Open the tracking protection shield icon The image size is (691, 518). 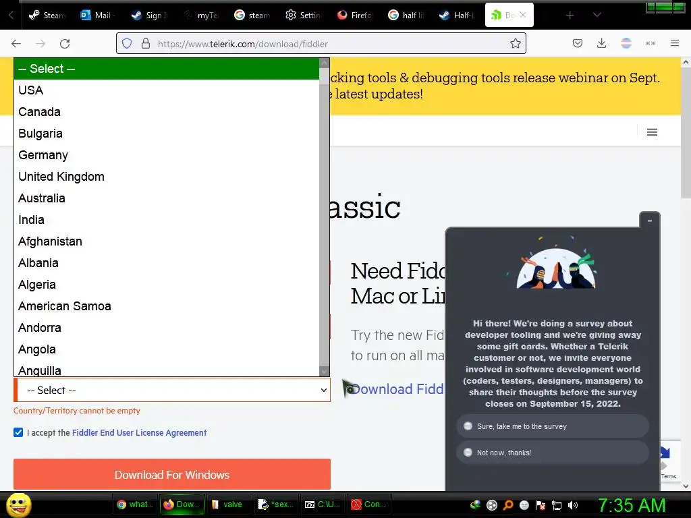coord(127,44)
